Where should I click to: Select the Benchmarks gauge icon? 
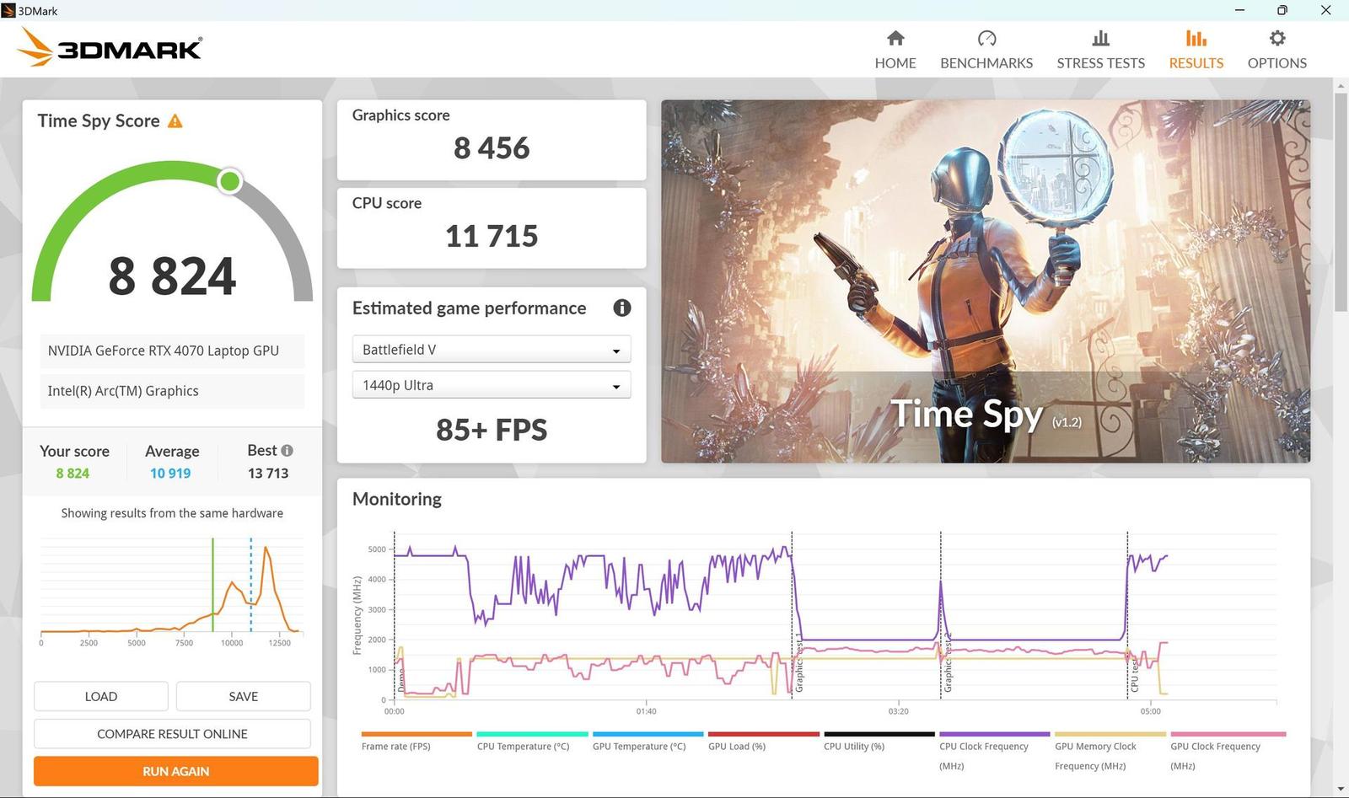click(986, 38)
